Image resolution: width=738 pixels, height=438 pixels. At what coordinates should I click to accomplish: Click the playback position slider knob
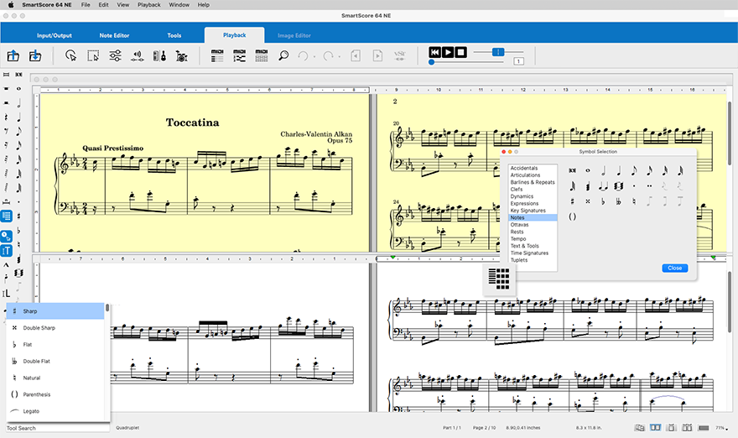coord(431,62)
